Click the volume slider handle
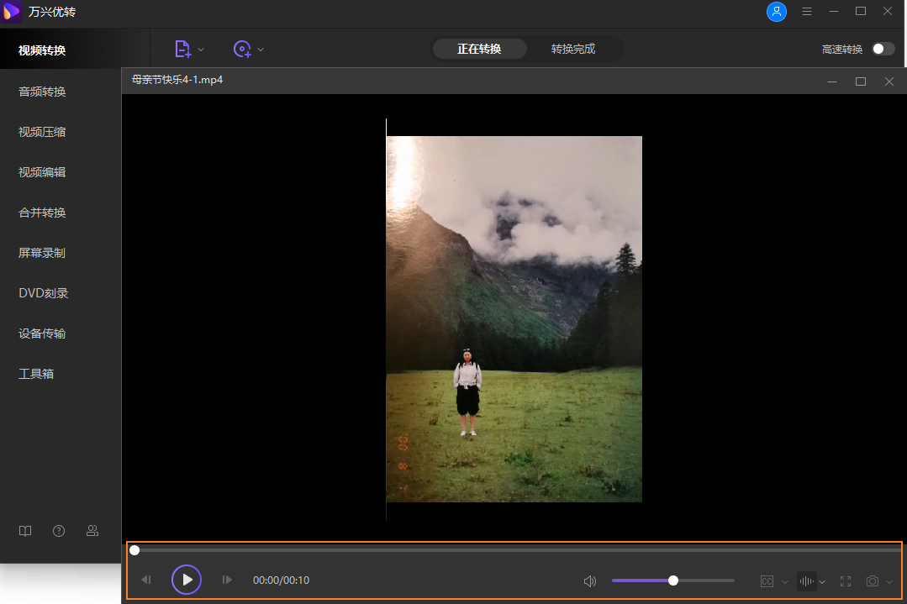 click(x=673, y=580)
